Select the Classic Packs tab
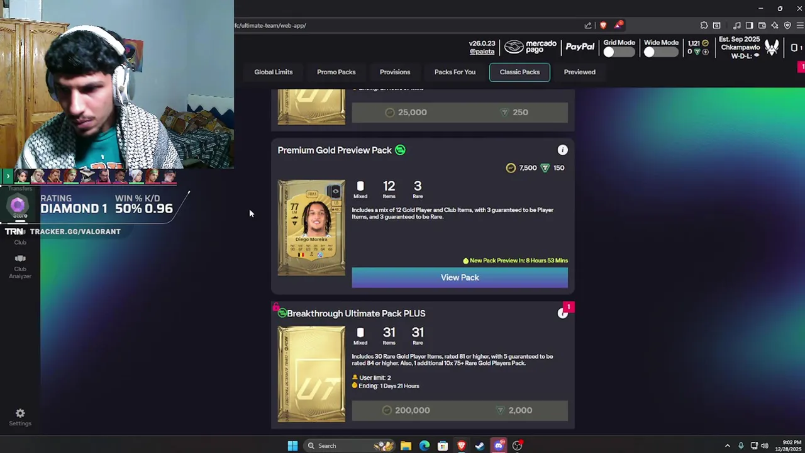This screenshot has width=805, height=453. 519,72
